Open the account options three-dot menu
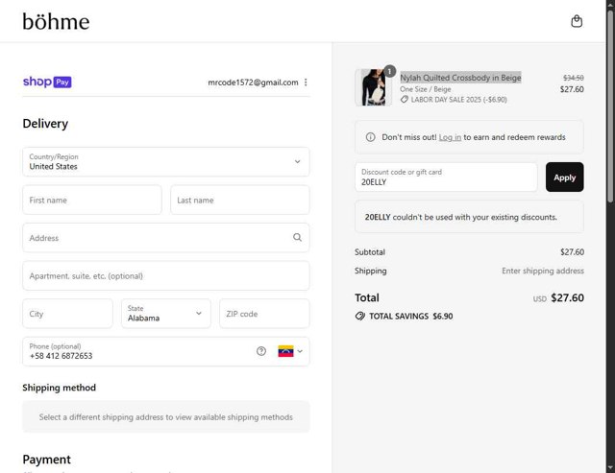 pyautogui.click(x=306, y=83)
